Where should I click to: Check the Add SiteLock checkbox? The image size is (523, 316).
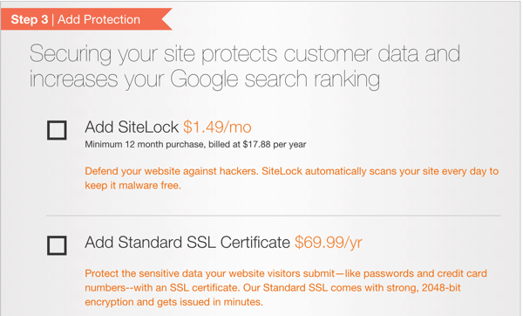click(57, 130)
